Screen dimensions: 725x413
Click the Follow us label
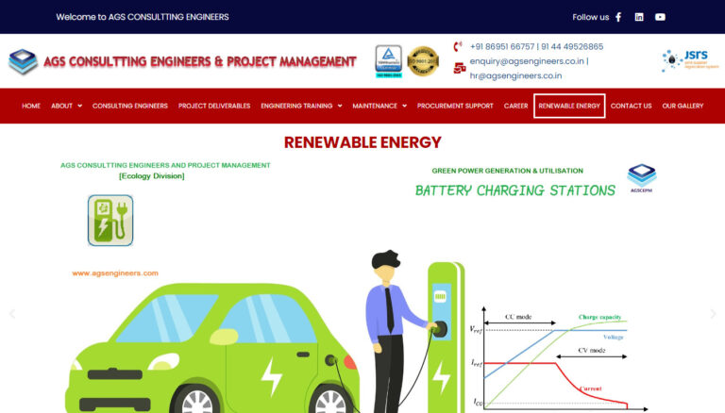click(590, 17)
